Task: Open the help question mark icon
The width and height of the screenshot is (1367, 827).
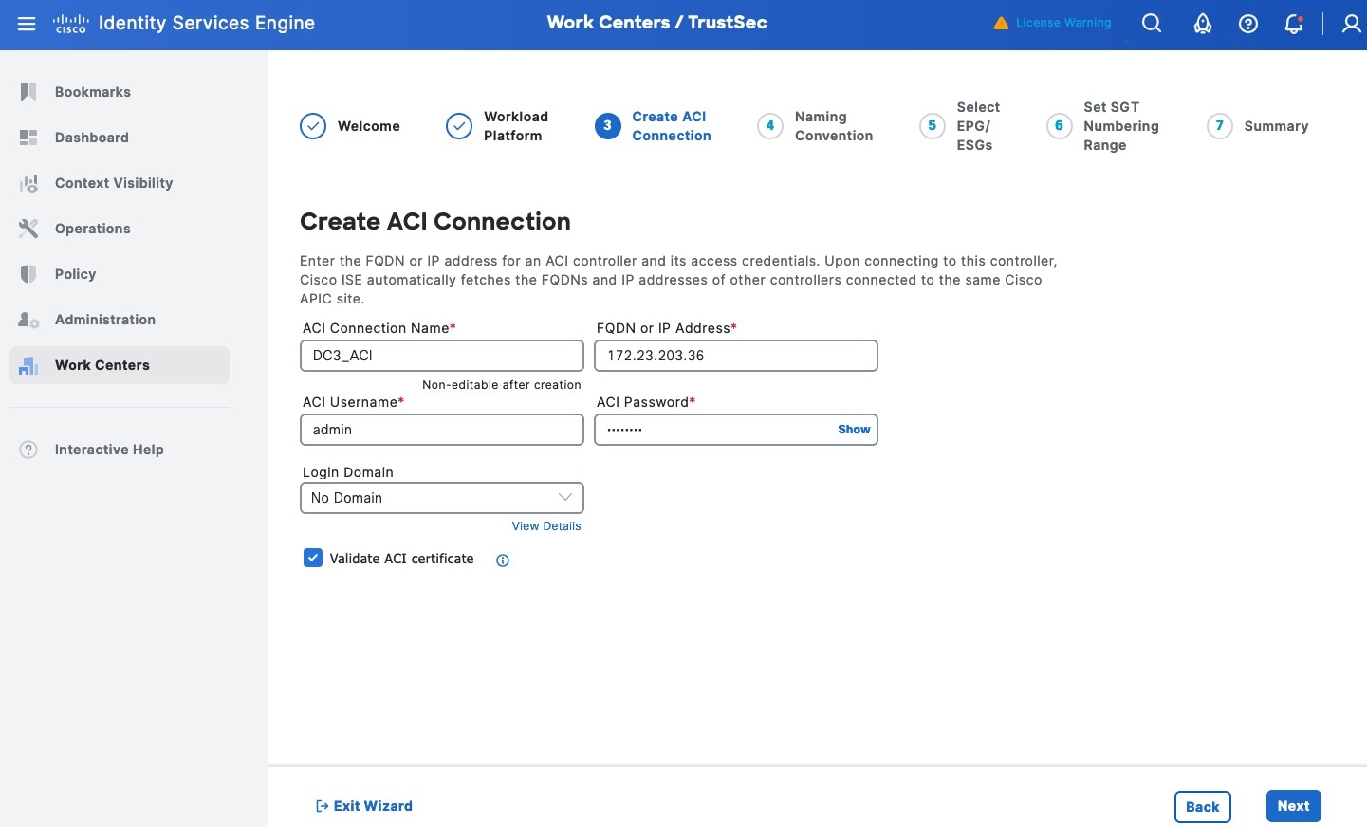Action: 1248,24
